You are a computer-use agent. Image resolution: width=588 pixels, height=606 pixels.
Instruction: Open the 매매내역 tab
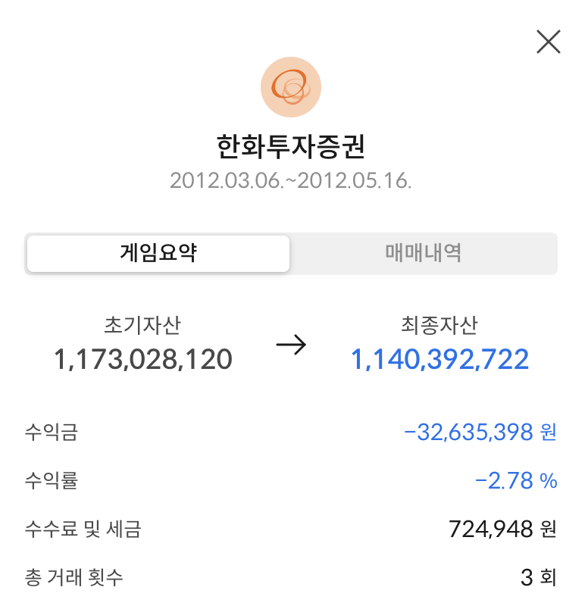[424, 254]
